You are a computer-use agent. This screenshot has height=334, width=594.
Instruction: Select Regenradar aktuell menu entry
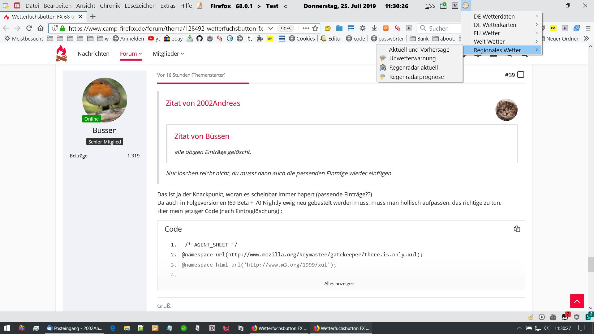[x=413, y=67]
